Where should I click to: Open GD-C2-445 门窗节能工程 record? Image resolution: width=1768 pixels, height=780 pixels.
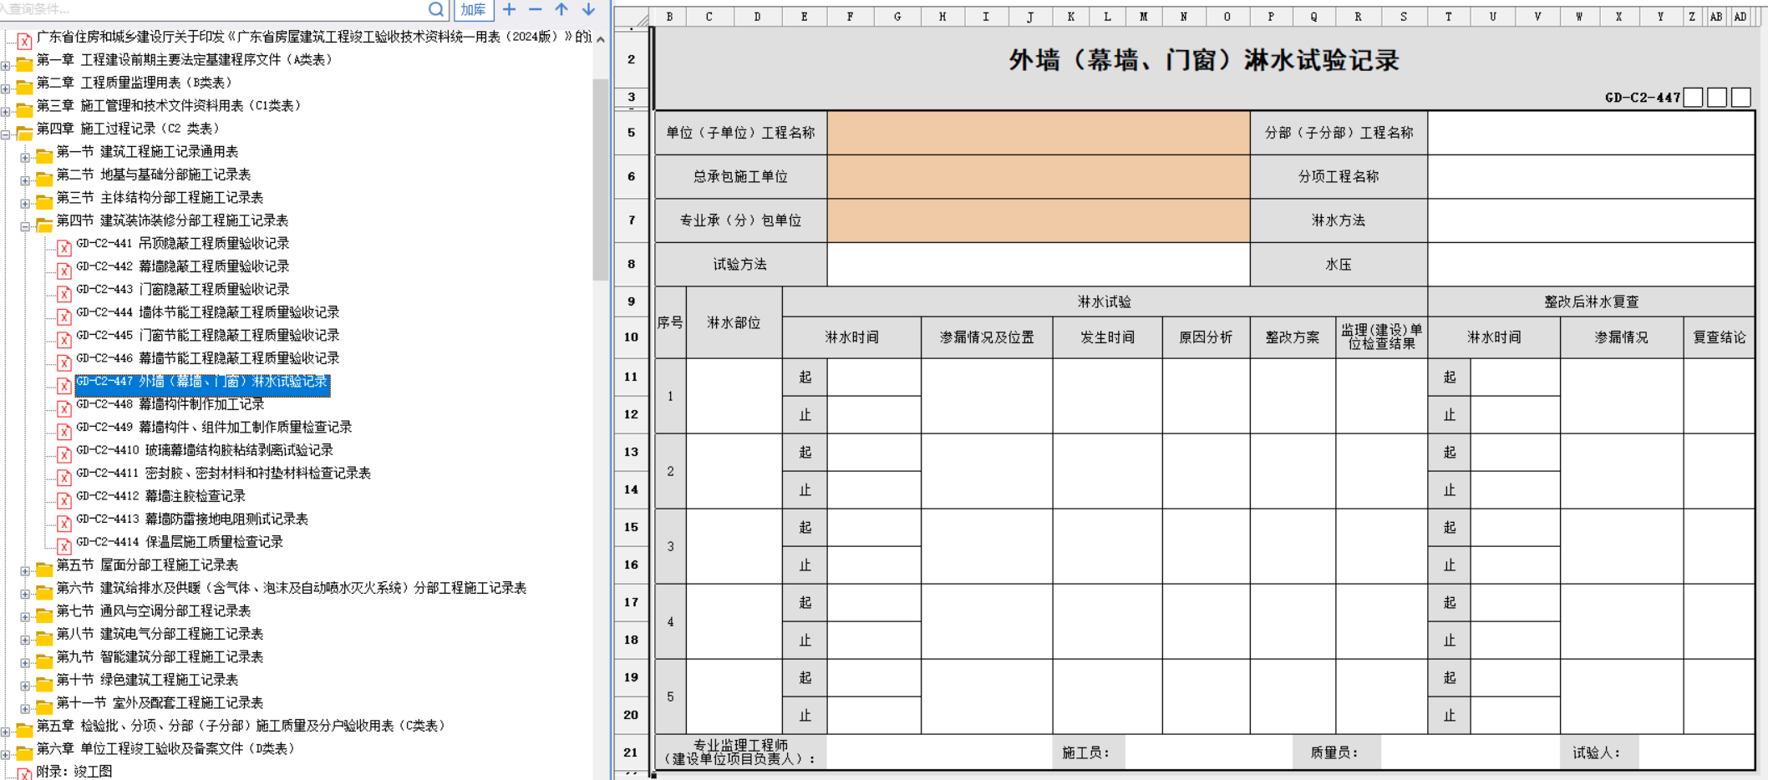coord(207,335)
